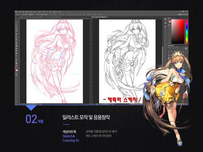The width and height of the screenshot is (203, 152).
Task: Open the Auto-Select Layer dropdown
Action: point(31,14)
